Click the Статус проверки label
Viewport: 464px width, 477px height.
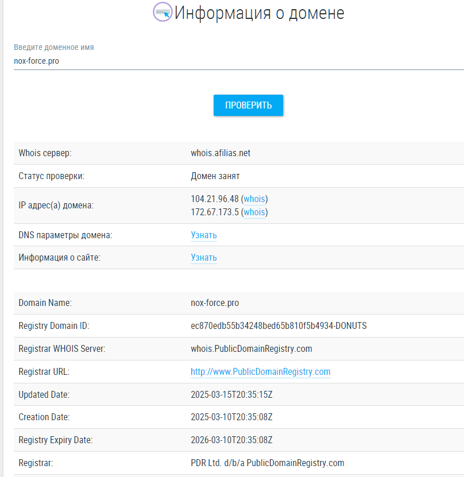[52, 176]
